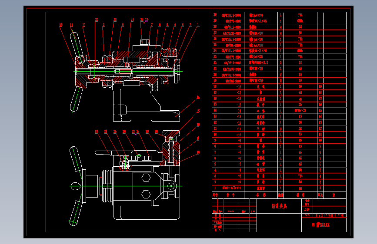The width and height of the screenshot is (377, 244).
Task: Select callout label 12 above the assembly view
Action: 61,25
